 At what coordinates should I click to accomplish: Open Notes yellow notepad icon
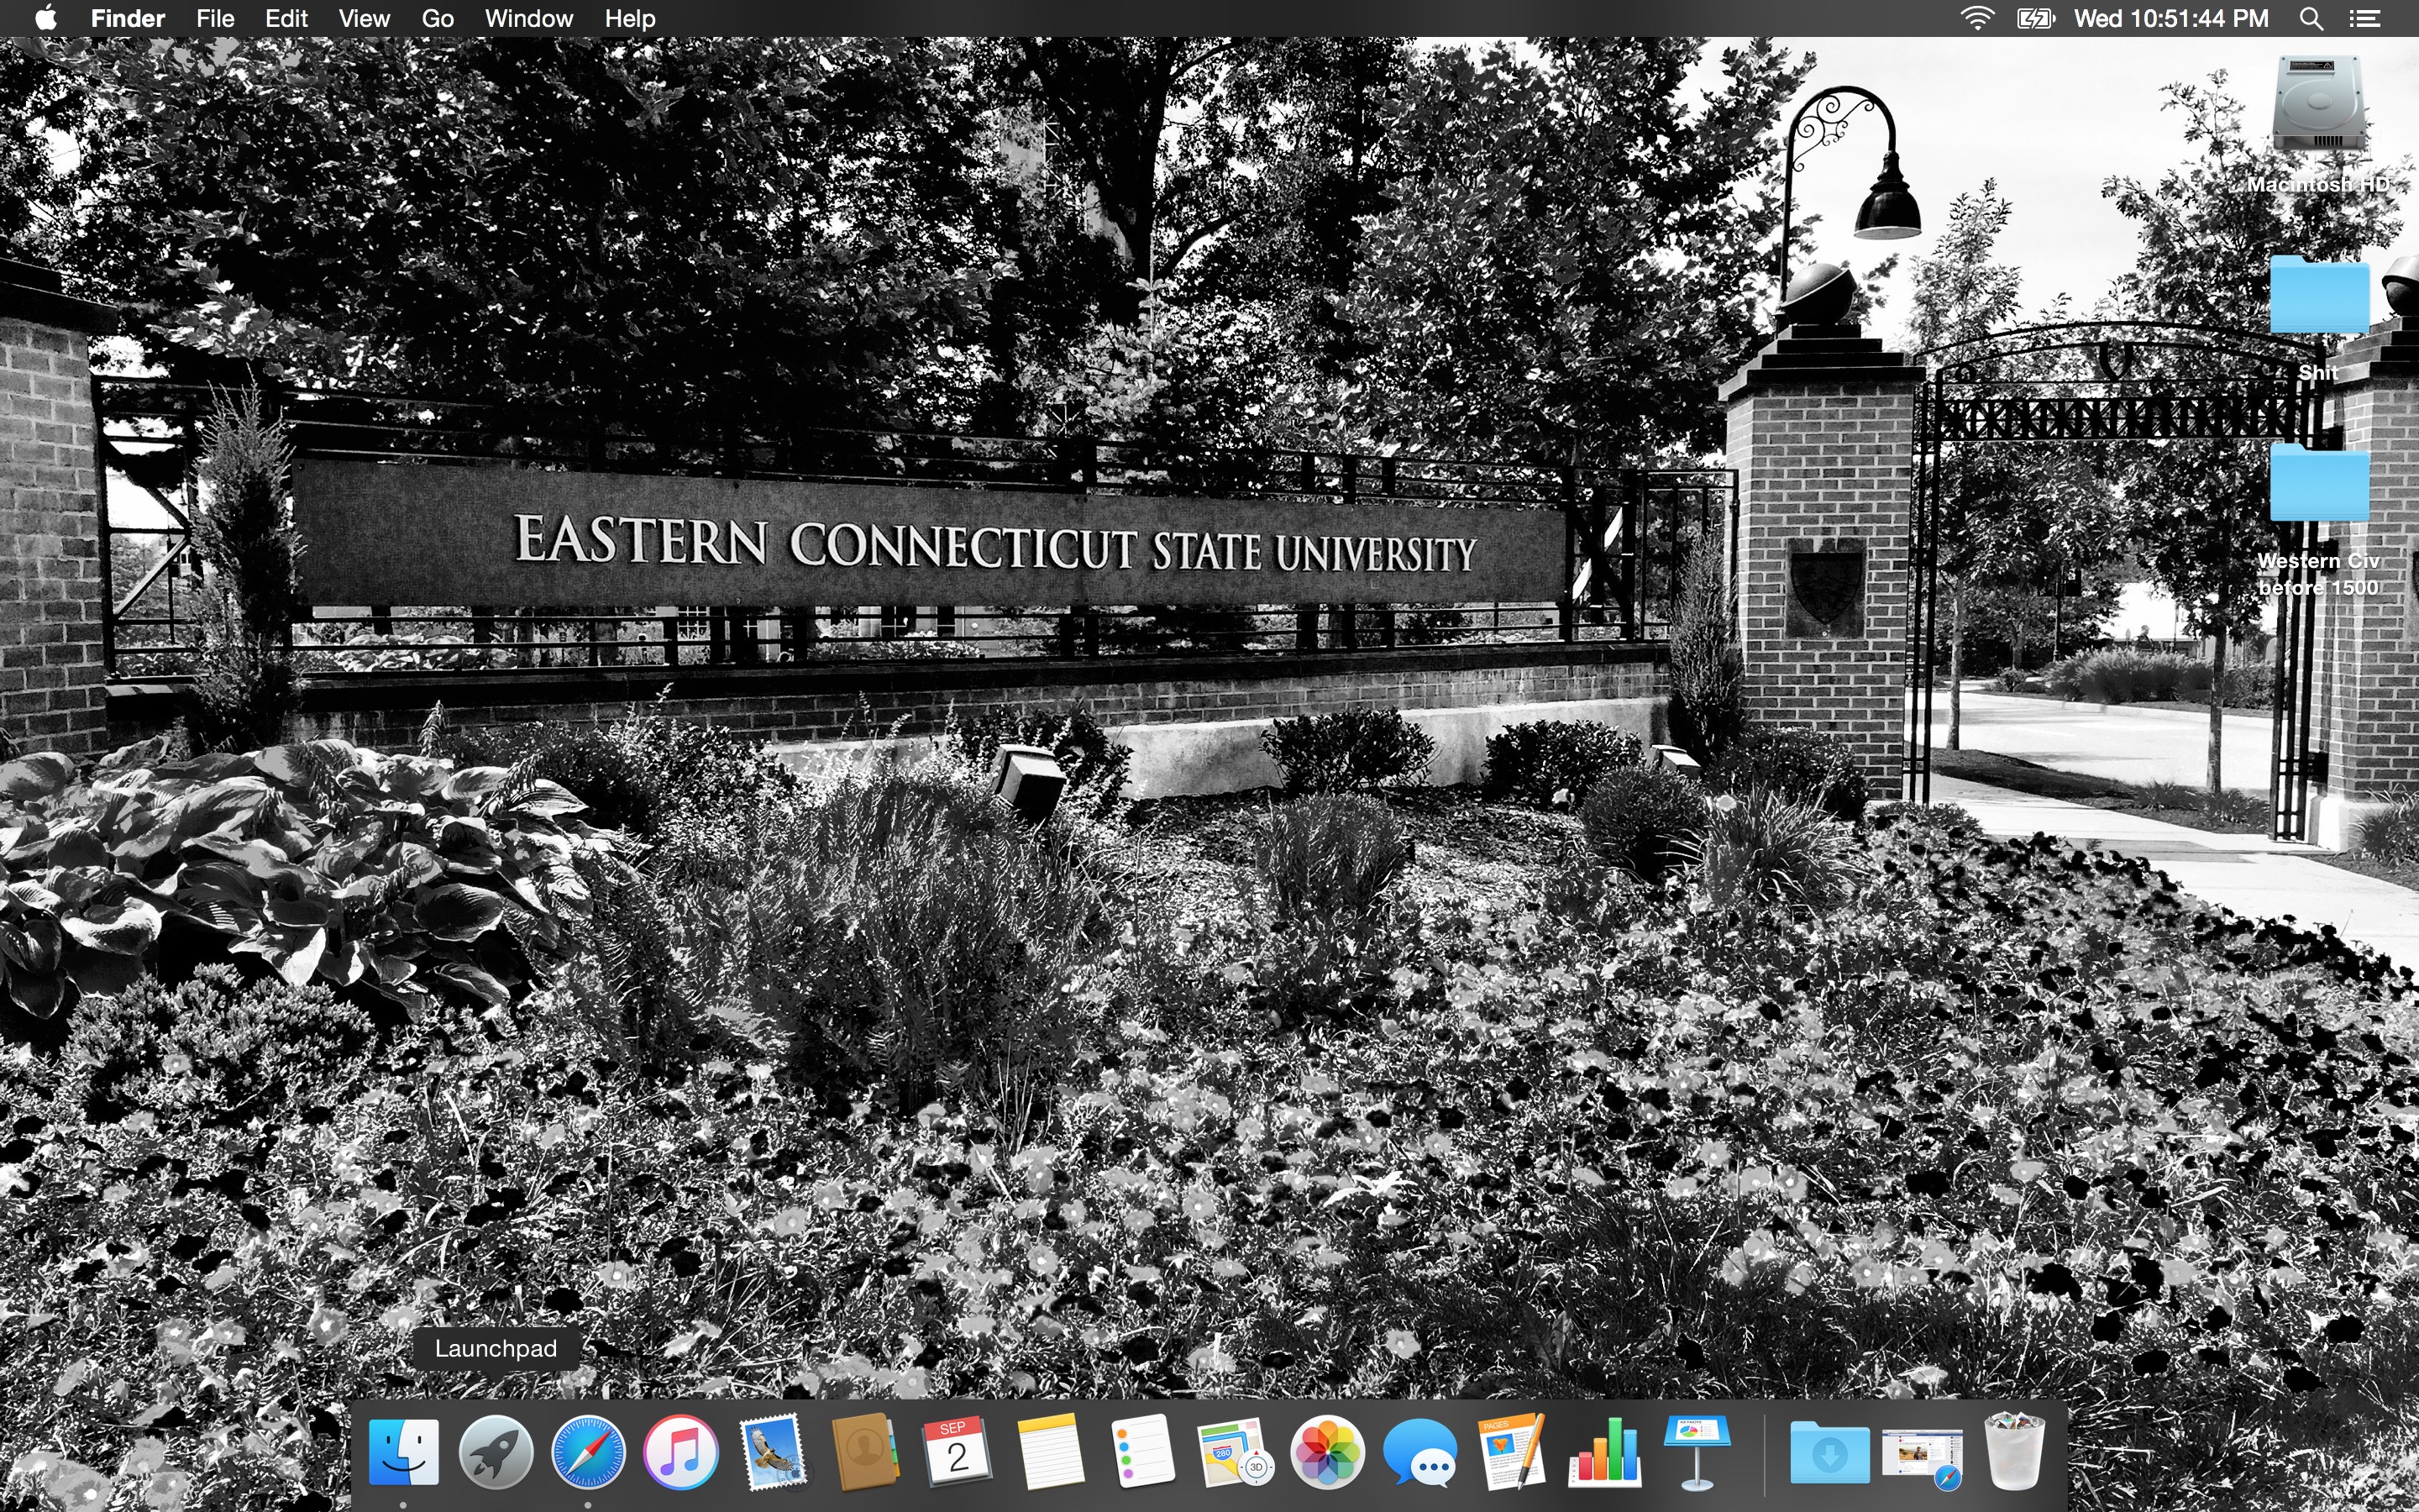(x=1050, y=1452)
